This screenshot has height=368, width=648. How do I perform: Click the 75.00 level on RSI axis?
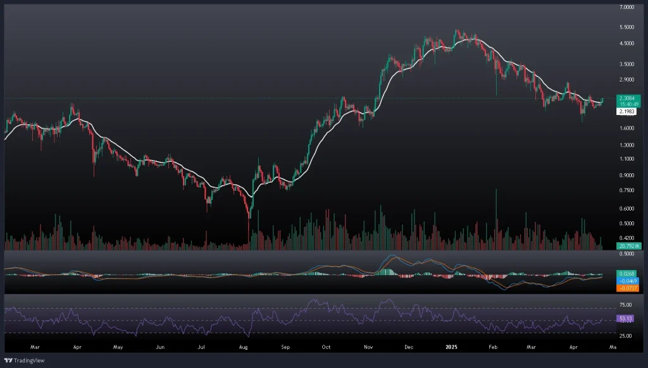pyautogui.click(x=625, y=305)
